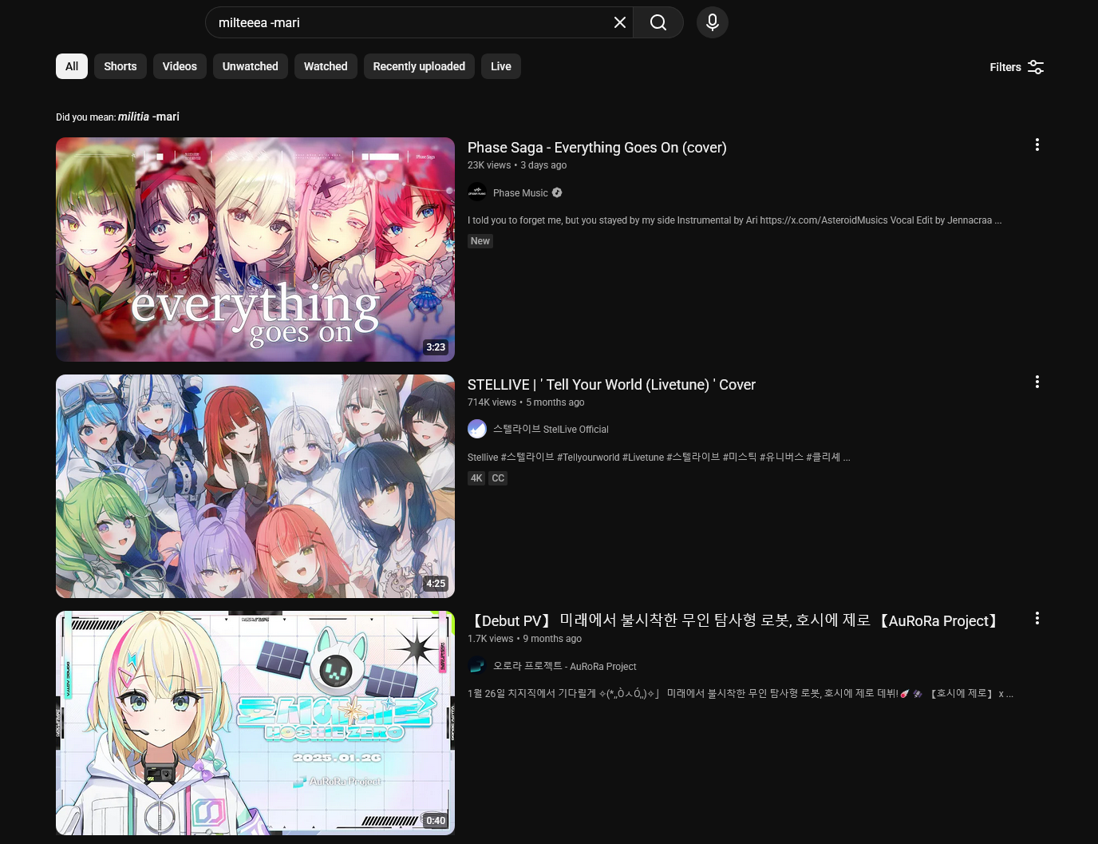The image size is (1098, 844).
Task: Click the 'militia -mari' search suggestion
Action: [x=148, y=117]
